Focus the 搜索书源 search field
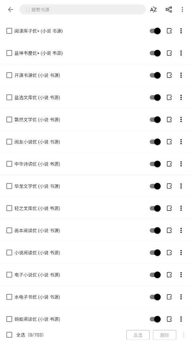Viewport: 191px width, 342px height. [82, 9]
